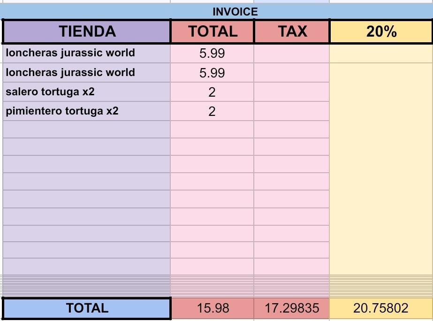The image size is (433, 321).
Task: Select the salero tortuga x2 cell
Action: point(87,92)
